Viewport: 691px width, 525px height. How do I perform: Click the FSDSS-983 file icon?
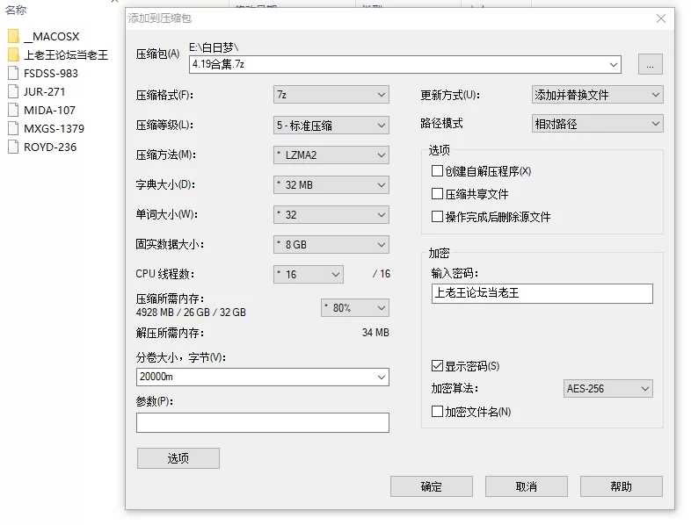tap(12, 73)
